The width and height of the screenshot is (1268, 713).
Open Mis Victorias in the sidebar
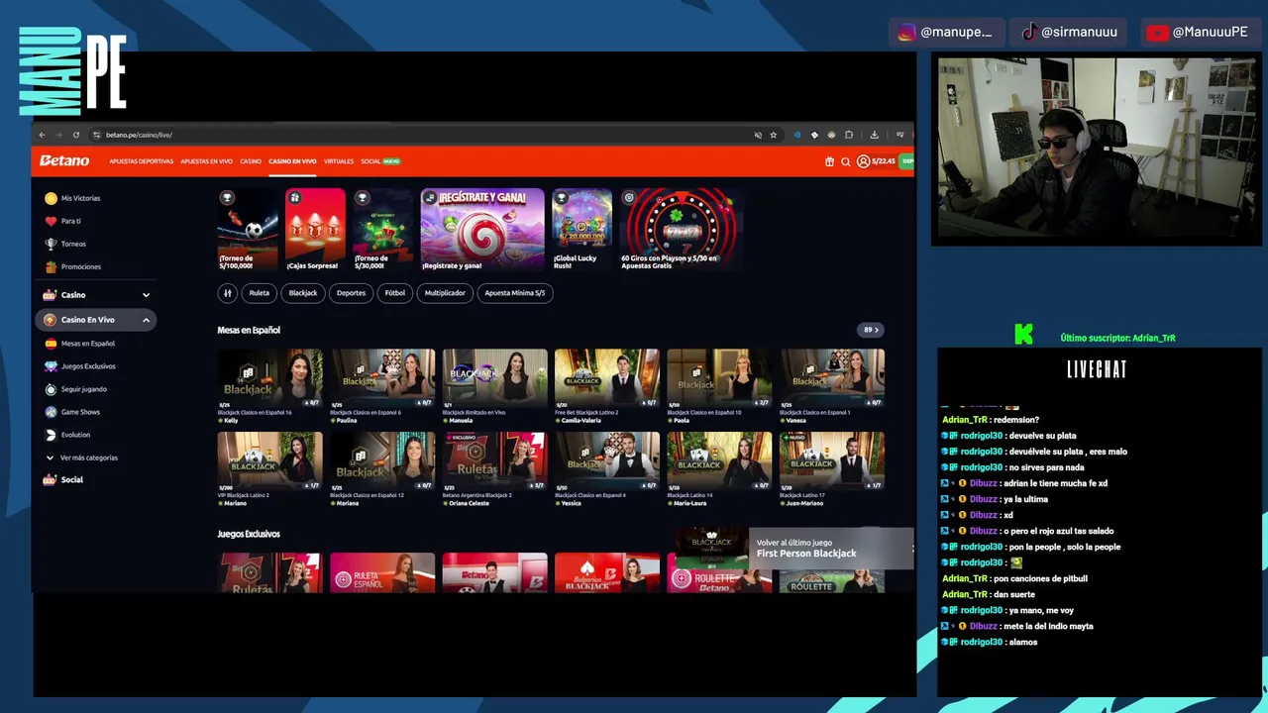pyautogui.click(x=80, y=198)
